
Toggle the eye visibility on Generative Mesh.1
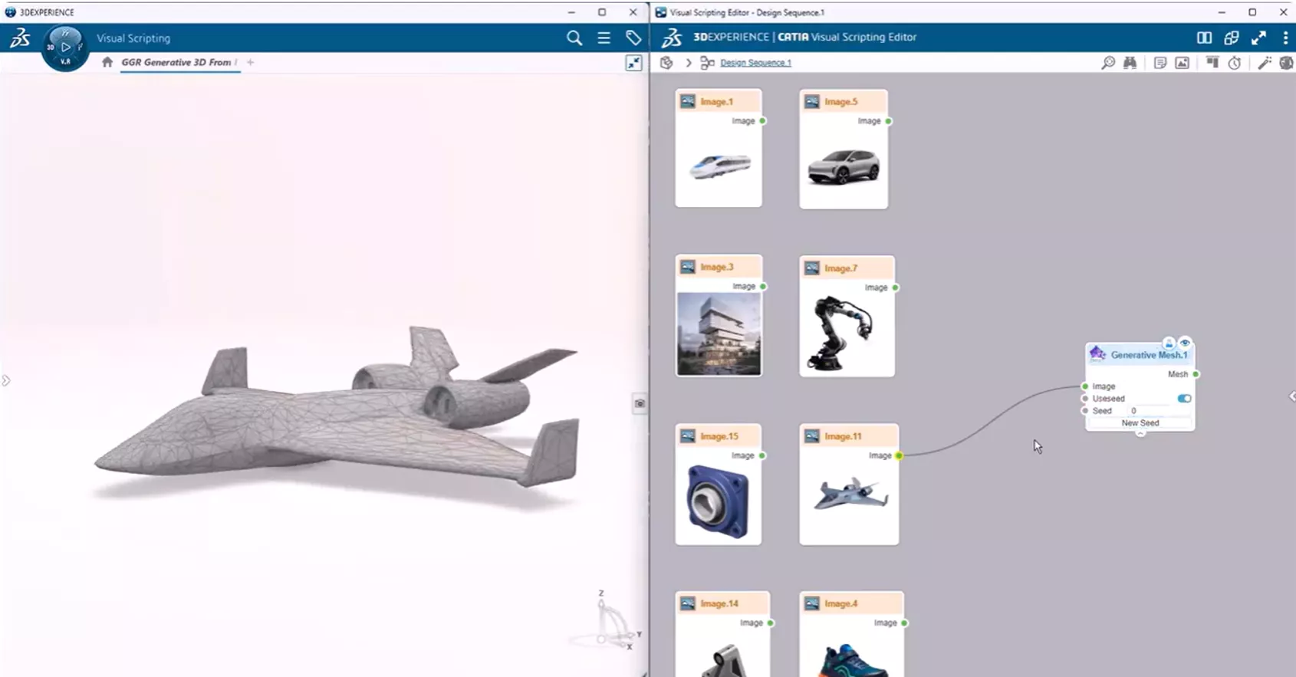[1185, 343]
